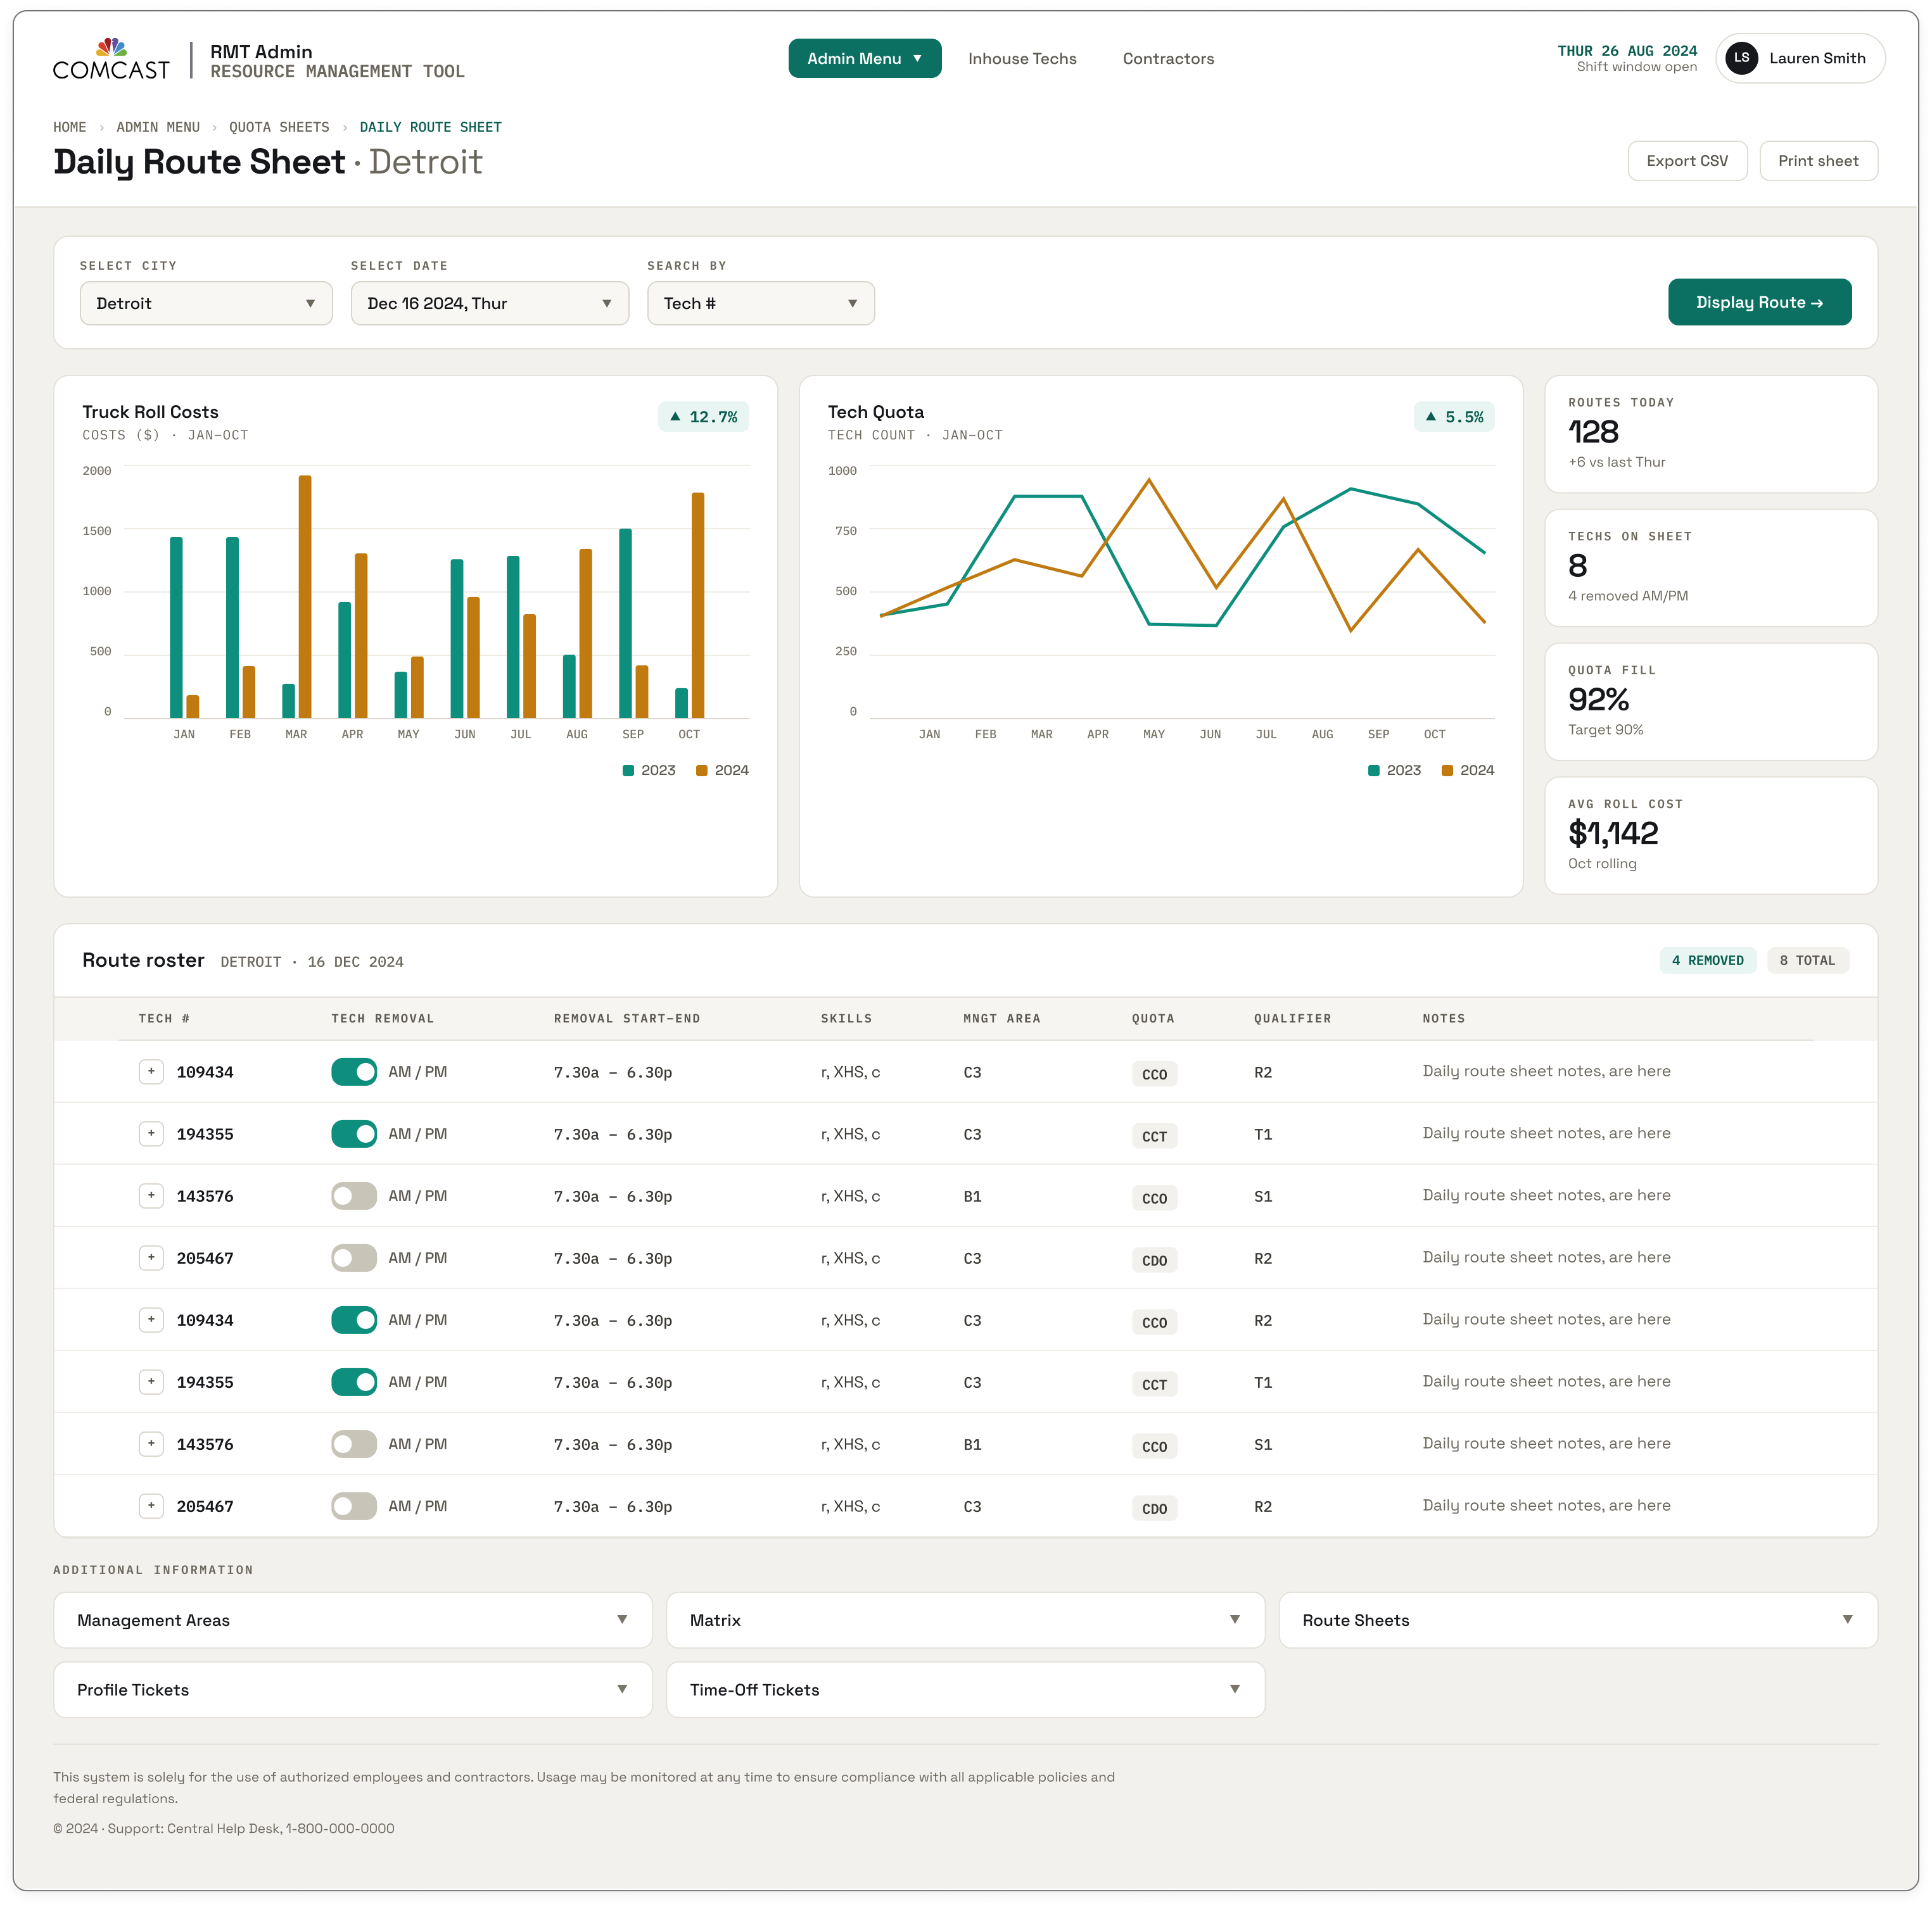Go to Inhouse Techs
1932x1907 pixels.
pos(1022,58)
